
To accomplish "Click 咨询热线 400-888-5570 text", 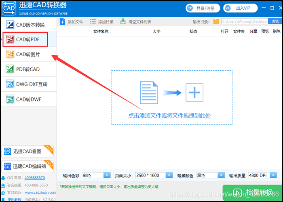I will [x=27, y=185].
